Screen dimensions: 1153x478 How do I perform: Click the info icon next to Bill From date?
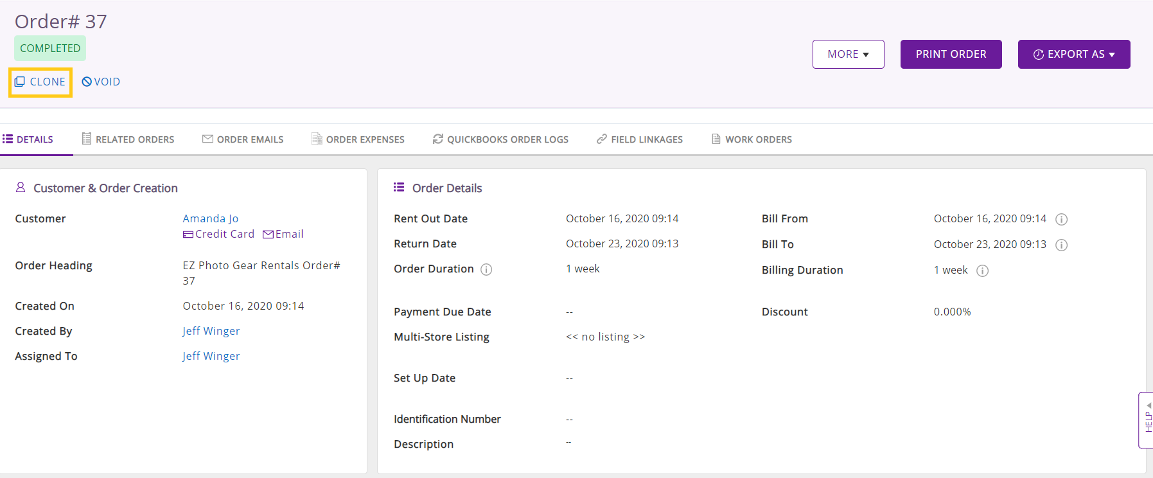(1062, 219)
